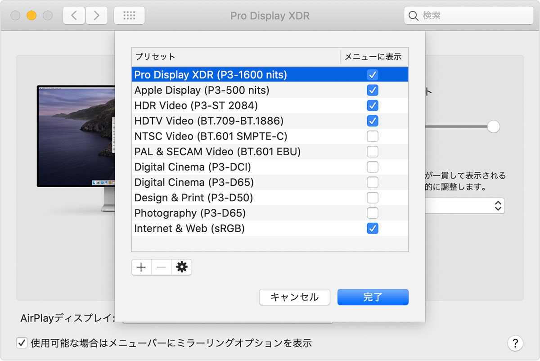Show all preferences grid button

(129, 16)
